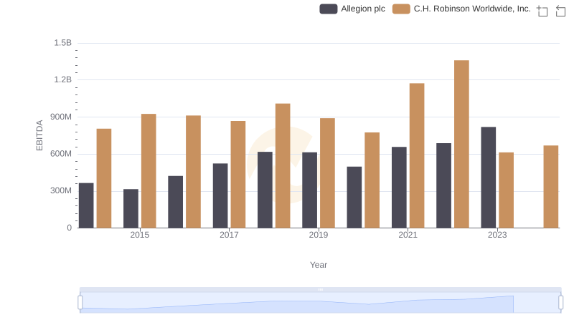Click the C.H. Robinson bar for 2023
This screenshot has height=330, width=574.
(506, 190)
